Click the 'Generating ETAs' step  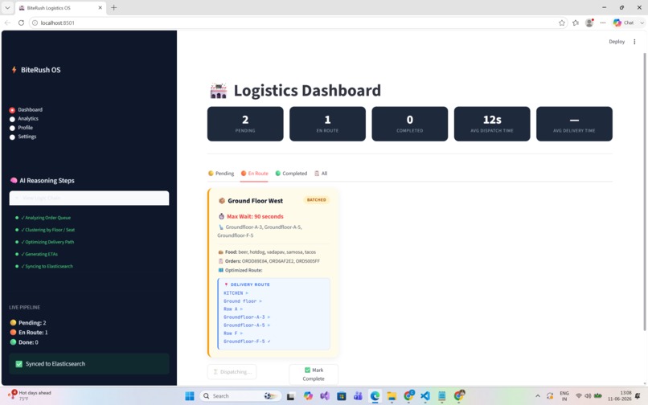coord(39,254)
